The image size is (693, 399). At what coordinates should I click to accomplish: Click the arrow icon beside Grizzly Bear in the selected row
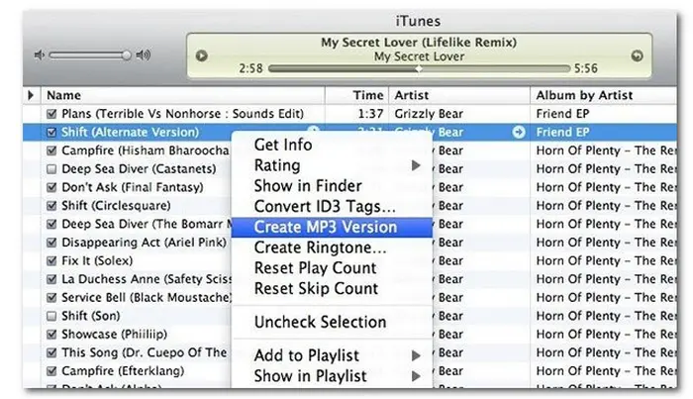point(519,132)
